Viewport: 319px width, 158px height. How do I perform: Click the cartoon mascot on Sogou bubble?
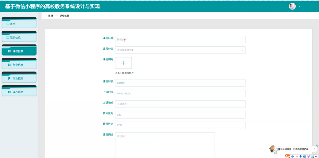pyautogui.click(x=274, y=149)
